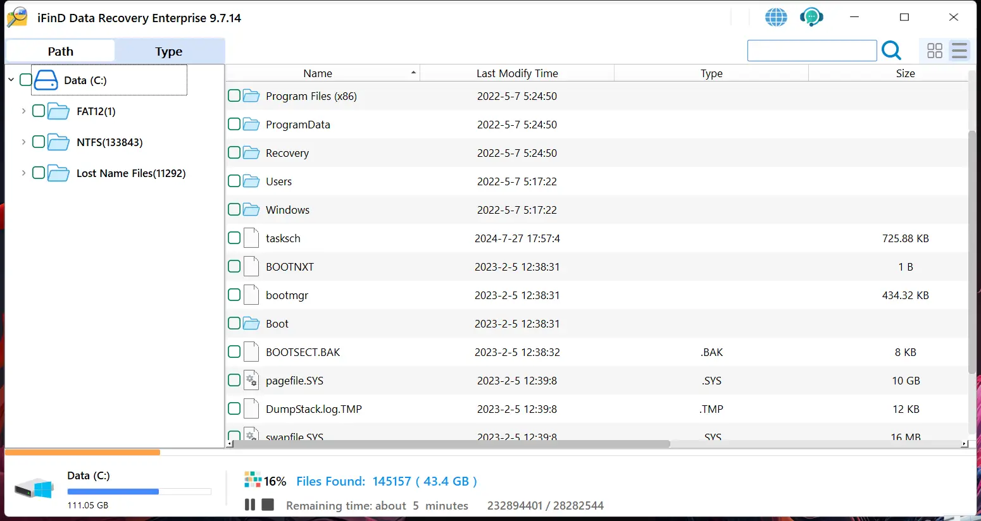Click the NTFS(133843) folder icon
981x521 pixels.
pos(58,142)
